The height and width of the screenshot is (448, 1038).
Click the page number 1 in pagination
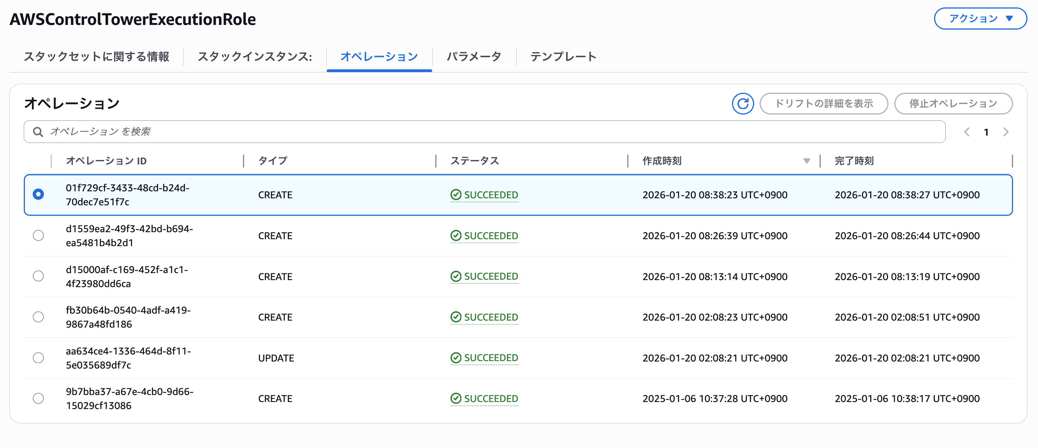click(987, 132)
